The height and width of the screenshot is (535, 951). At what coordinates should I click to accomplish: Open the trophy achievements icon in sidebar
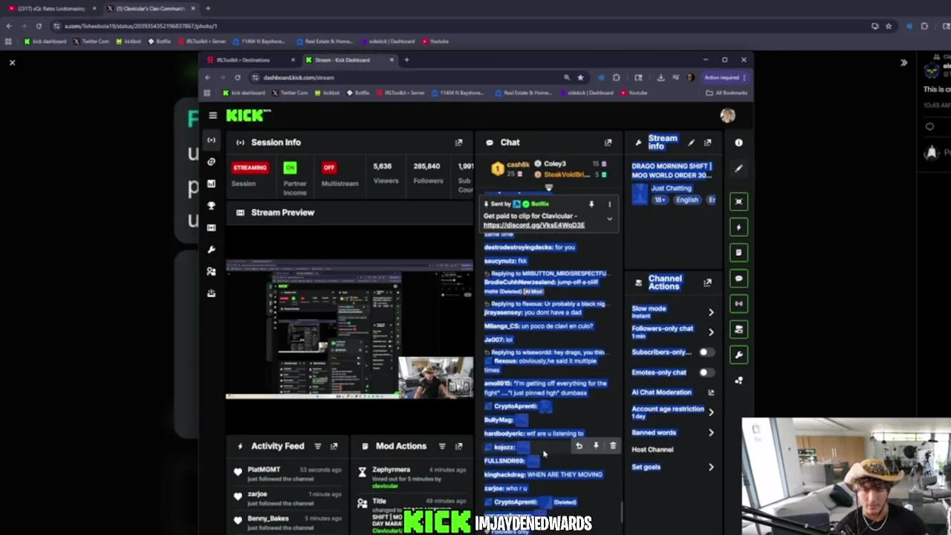211,206
